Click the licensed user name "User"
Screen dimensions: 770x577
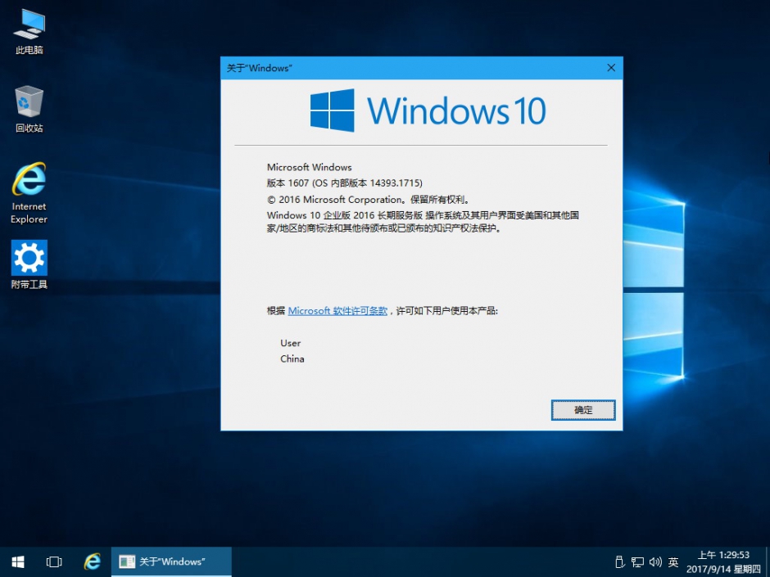tap(290, 343)
